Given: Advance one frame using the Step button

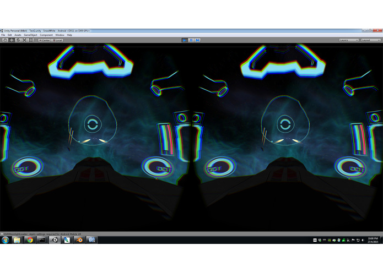Looking at the screenshot, I should click(x=198, y=40).
